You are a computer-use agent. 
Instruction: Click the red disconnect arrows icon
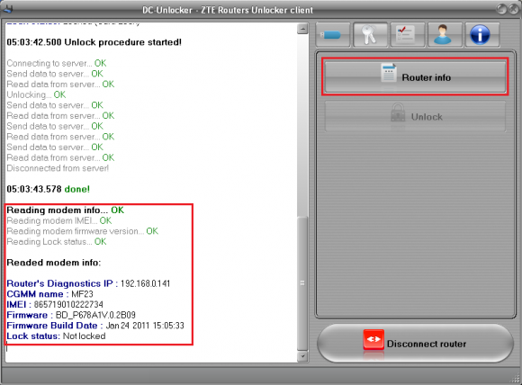tap(373, 339)
